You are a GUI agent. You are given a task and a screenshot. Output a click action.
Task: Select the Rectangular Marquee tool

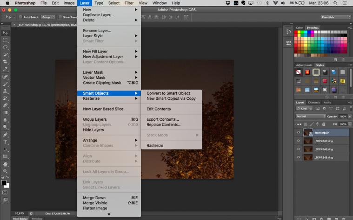(5, 40)
